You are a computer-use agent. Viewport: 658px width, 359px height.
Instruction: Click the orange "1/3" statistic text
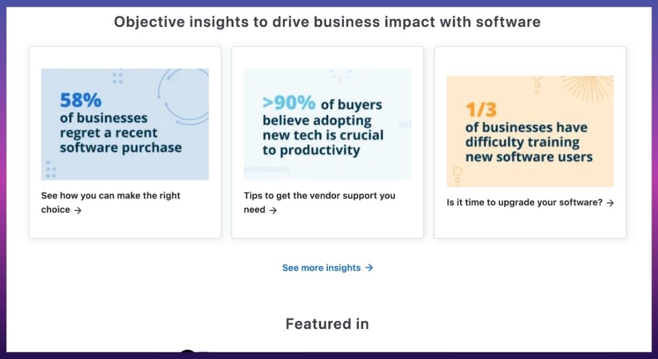pyautogui.click(x=481, y=110)
